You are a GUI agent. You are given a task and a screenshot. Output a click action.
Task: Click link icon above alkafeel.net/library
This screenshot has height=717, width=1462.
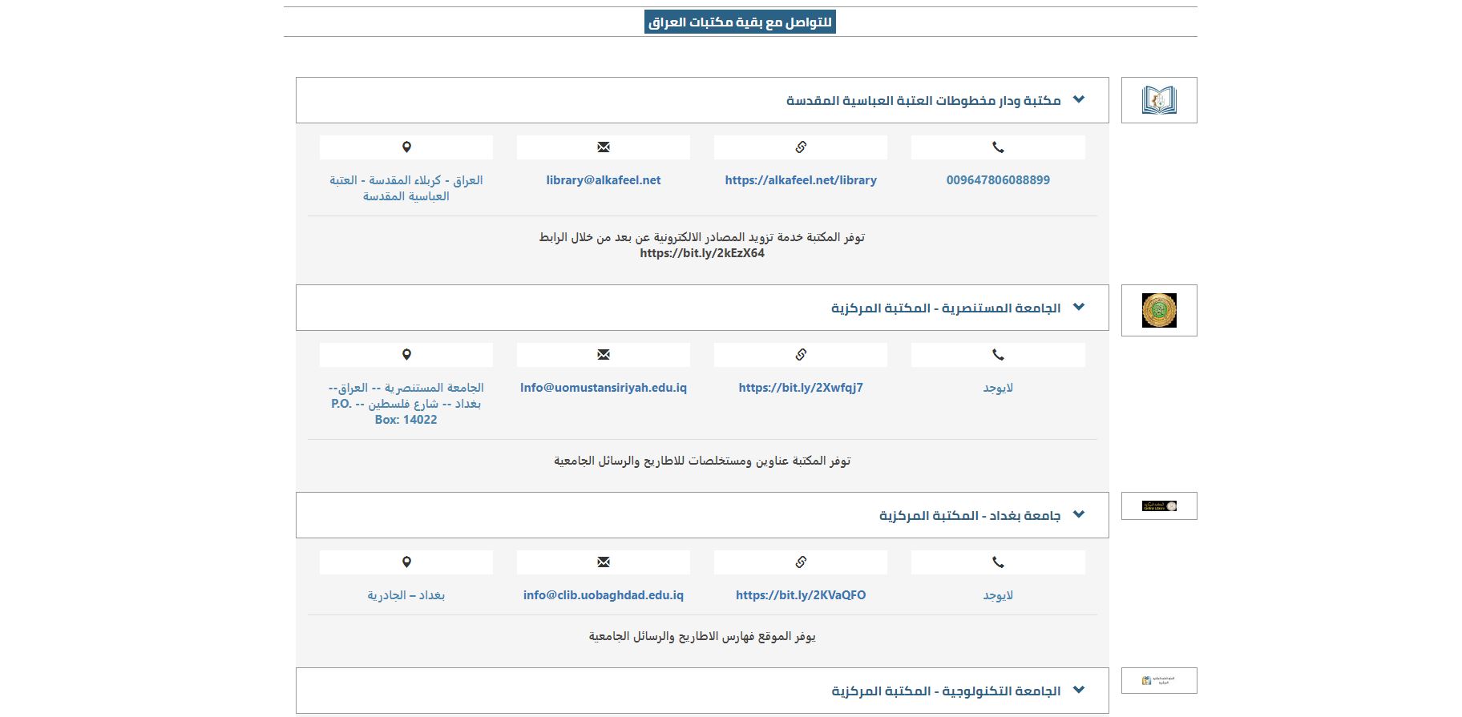pos(801,147)
